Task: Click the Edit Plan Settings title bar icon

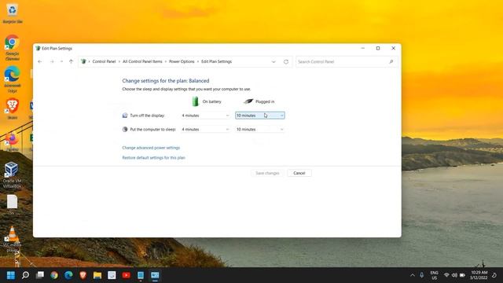Action: pos(38,49)
